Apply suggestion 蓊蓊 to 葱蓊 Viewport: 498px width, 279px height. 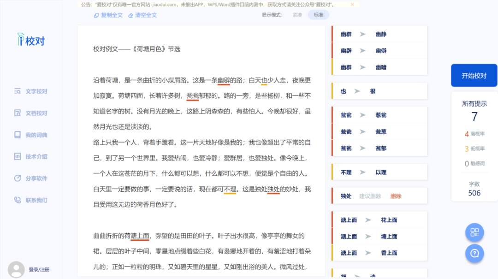click(x=379, y=115)
